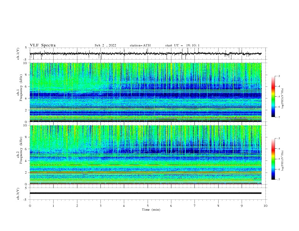
Task: Click the ch.1 PSD color scale bar
Action: point(273,97)
